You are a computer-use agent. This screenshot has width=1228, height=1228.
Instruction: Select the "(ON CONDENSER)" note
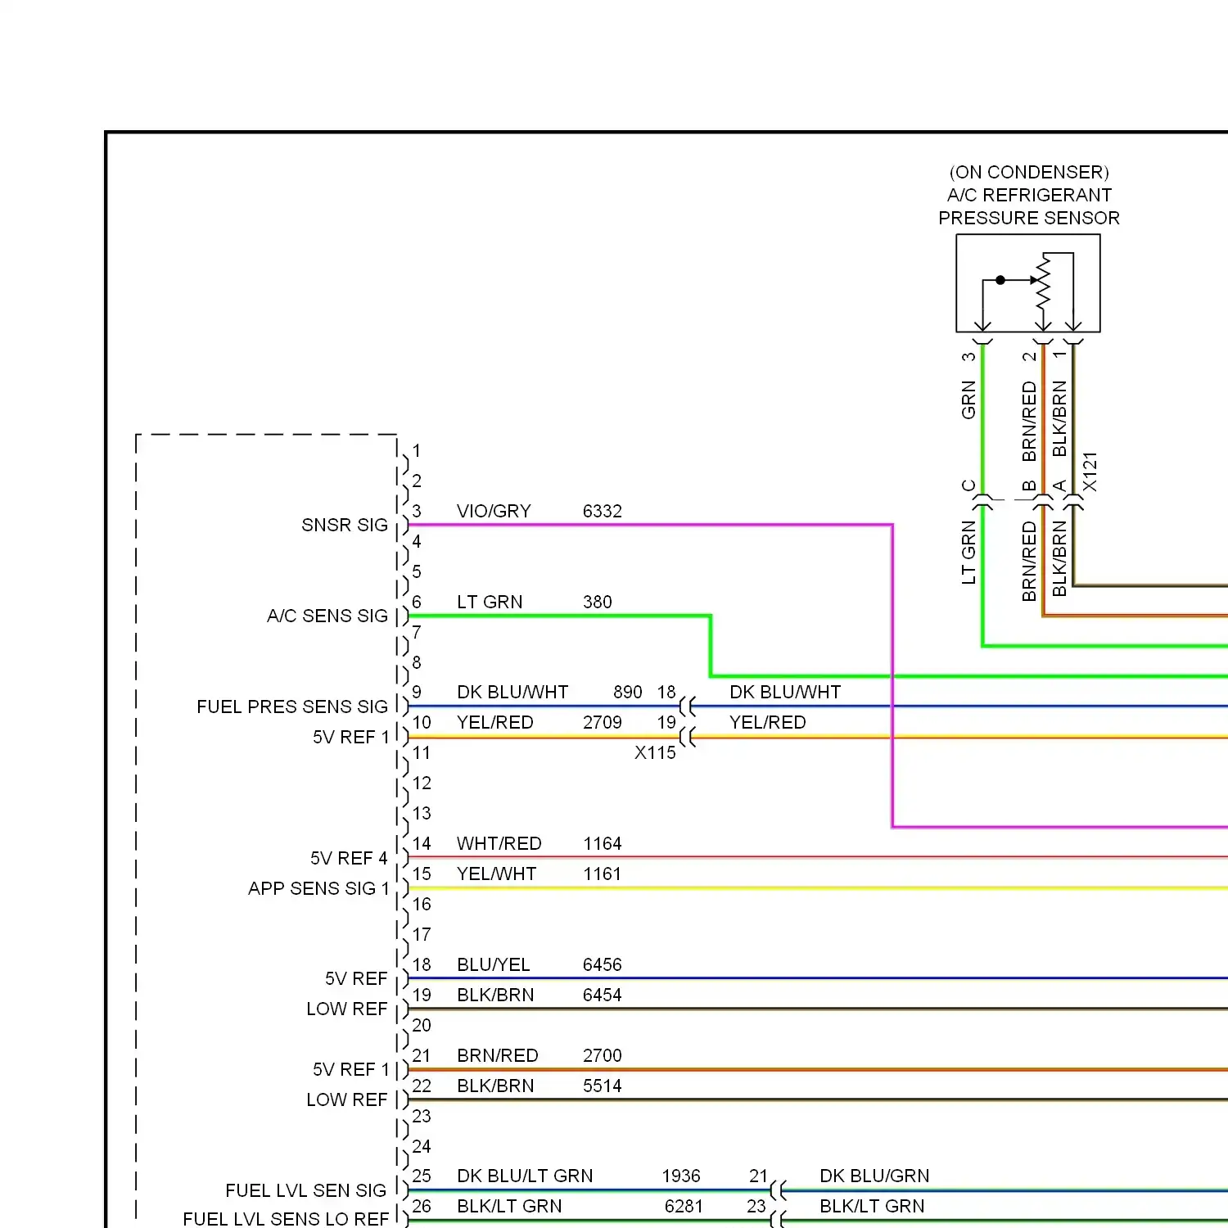pyautogui.click(x=1029, y=172)
